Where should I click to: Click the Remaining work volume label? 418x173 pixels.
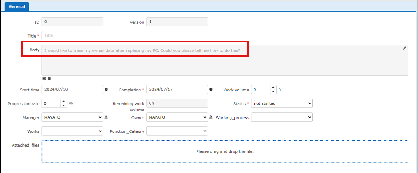point(128,107)
